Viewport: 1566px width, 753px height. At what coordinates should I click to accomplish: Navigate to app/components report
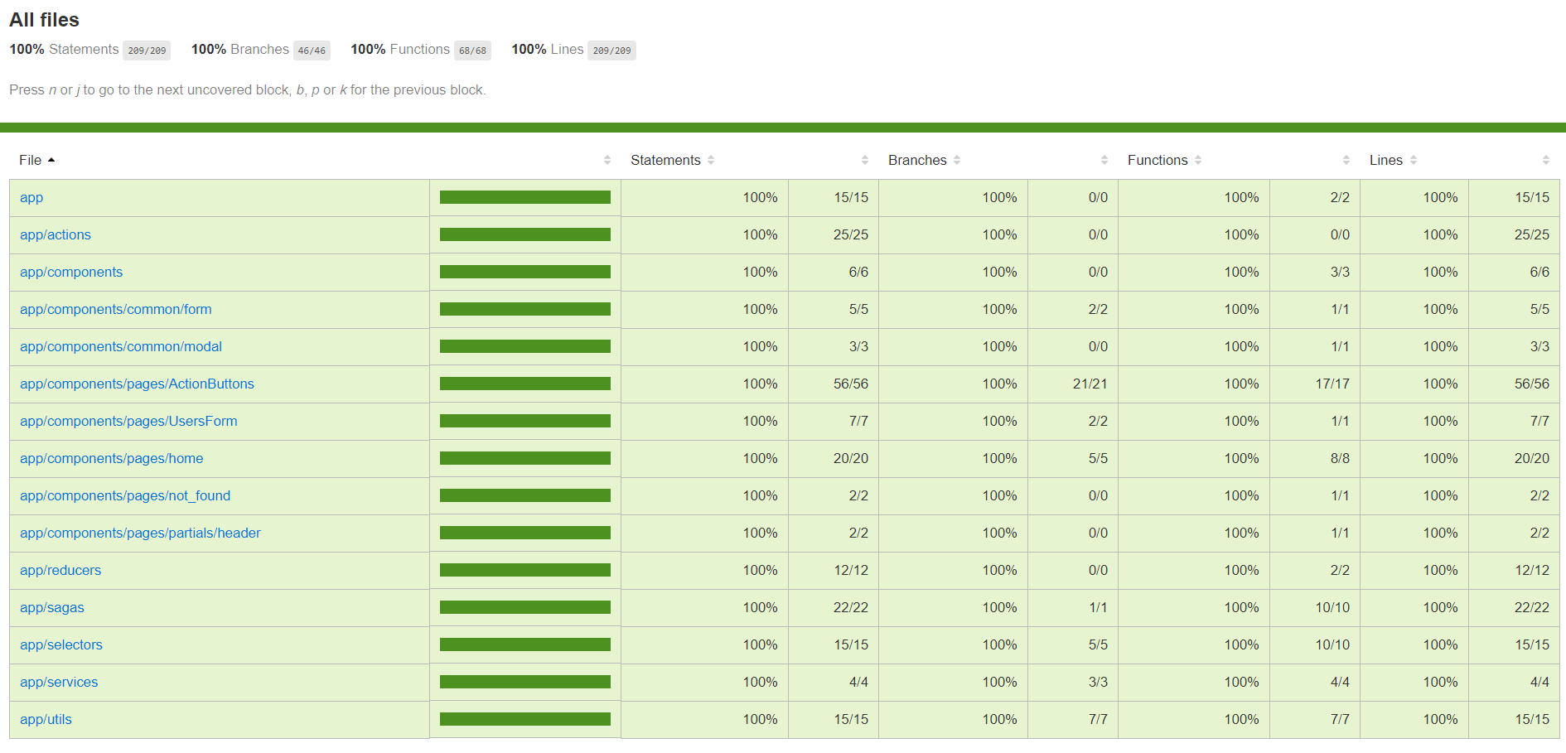pyautogui.click(x=71, y=273)
